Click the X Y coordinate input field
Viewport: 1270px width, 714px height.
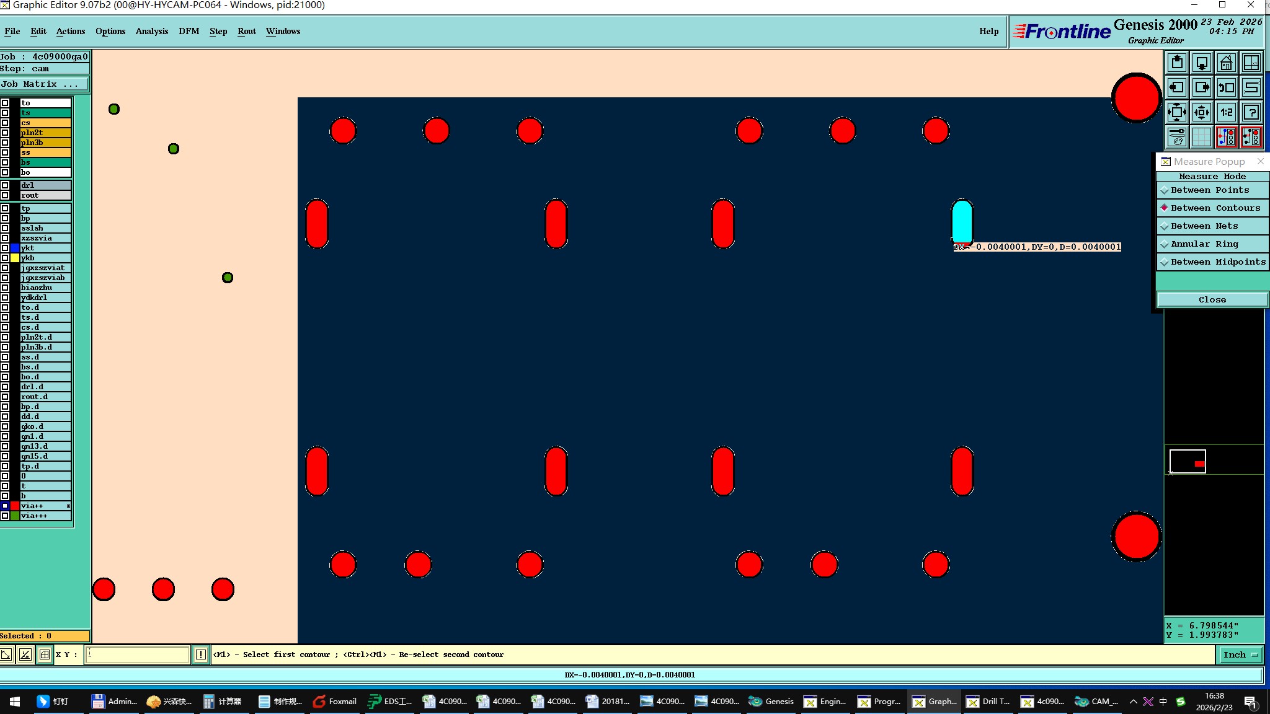[x=138, y=654]
